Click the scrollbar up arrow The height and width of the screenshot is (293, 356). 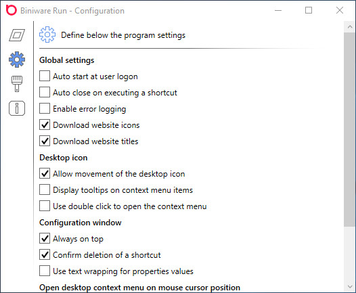pos(350,27)
